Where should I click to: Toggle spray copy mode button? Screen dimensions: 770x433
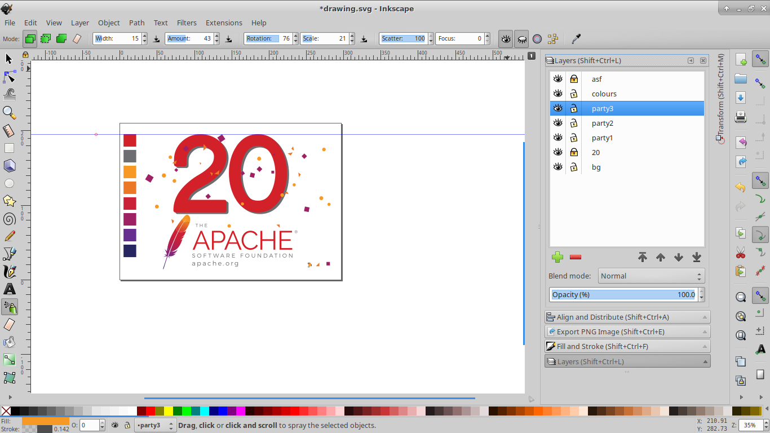(x=30, y=39)
